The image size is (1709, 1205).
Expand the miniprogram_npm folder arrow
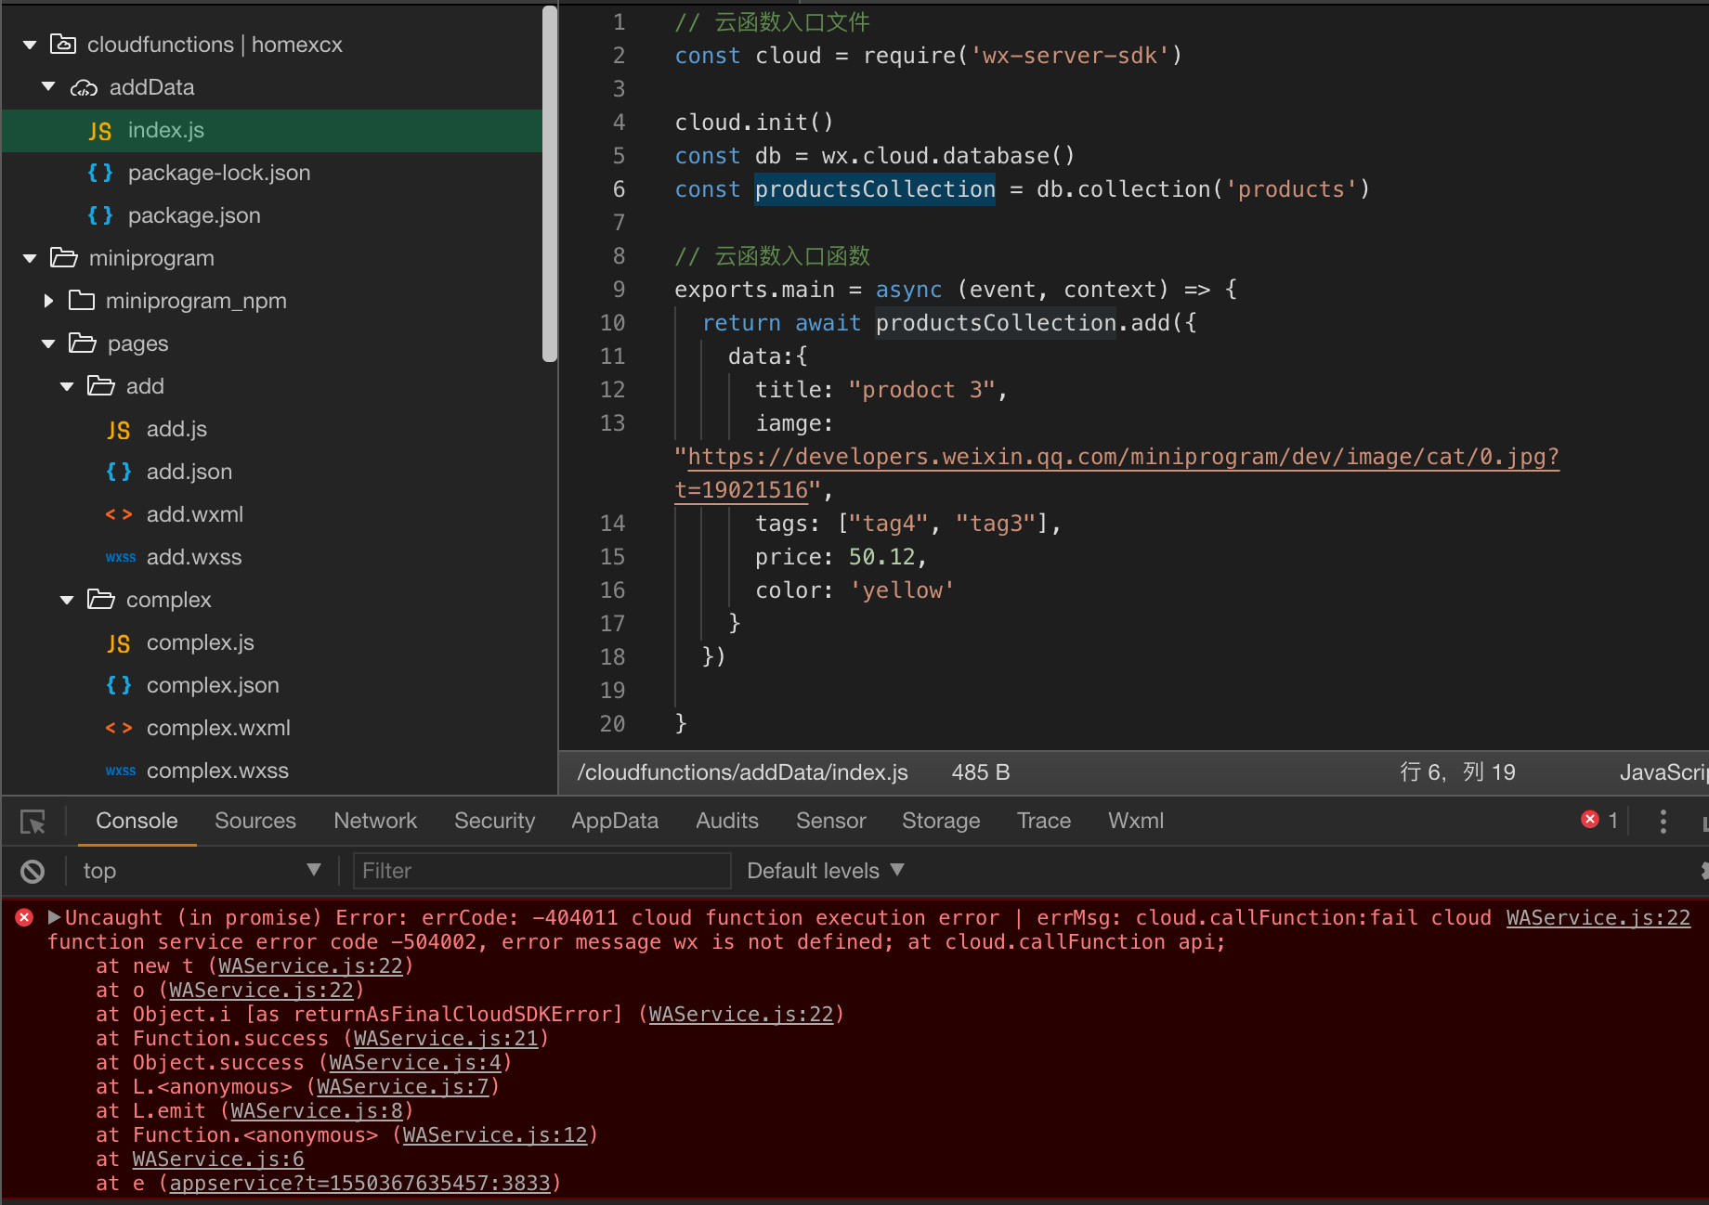48,301
